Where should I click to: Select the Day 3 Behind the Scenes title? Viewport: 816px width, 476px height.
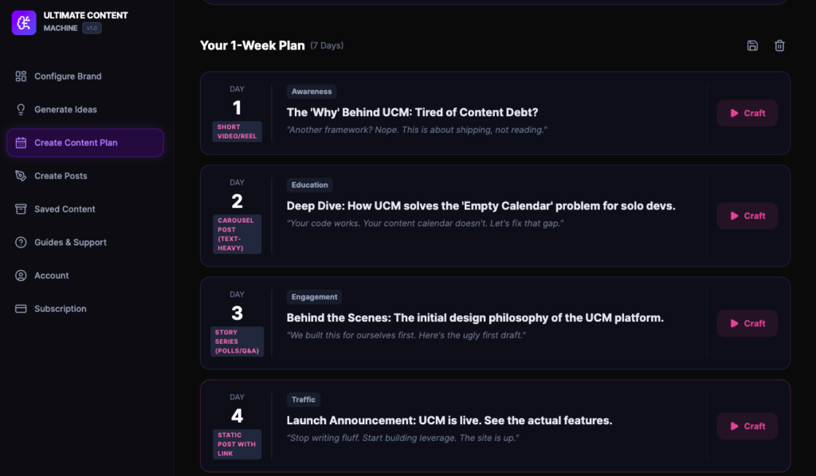click(x=475, y=318)
